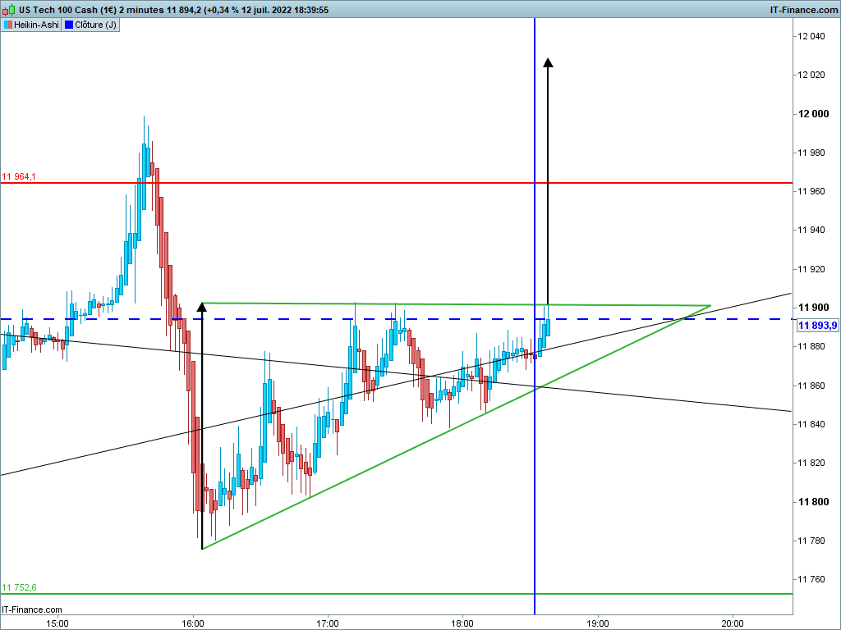Click the 12 000 price axis label
841x630 pixels.
coord(813,113)
